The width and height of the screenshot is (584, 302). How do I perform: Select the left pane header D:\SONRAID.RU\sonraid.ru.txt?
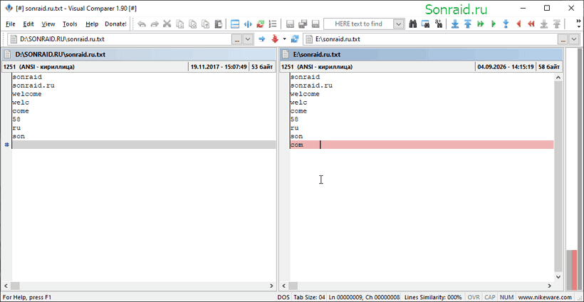coord(138,54)
